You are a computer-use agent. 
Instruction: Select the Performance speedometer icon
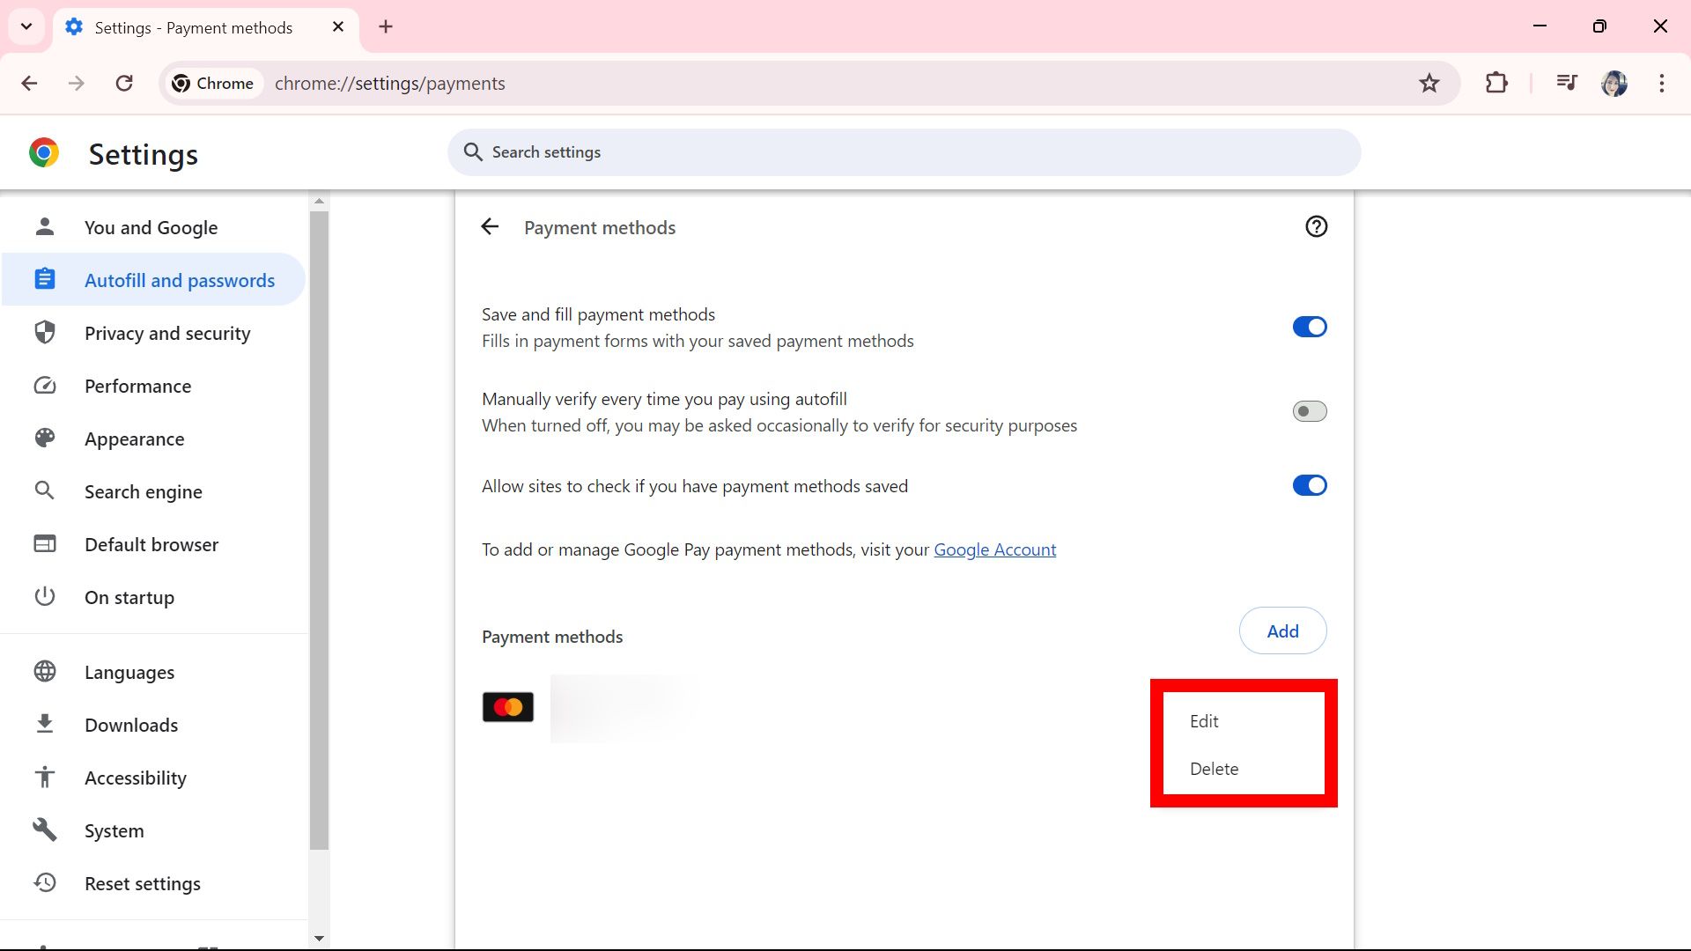point(44,386)
